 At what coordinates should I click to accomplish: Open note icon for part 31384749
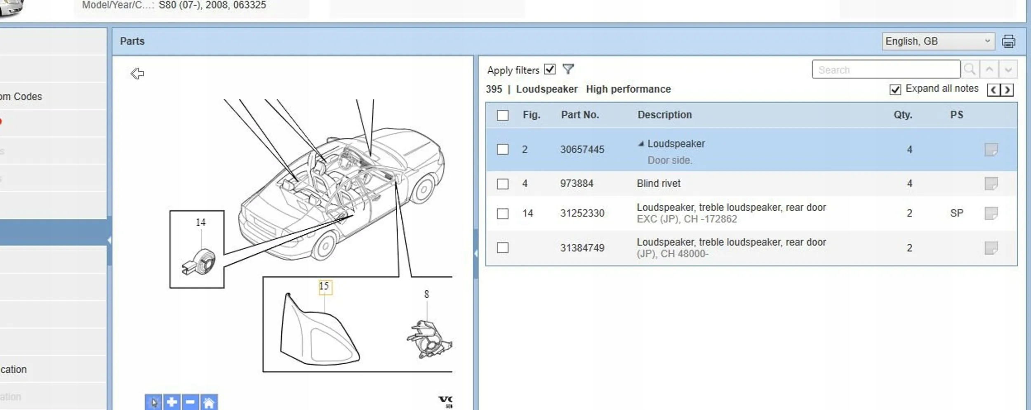coord(991,248)
